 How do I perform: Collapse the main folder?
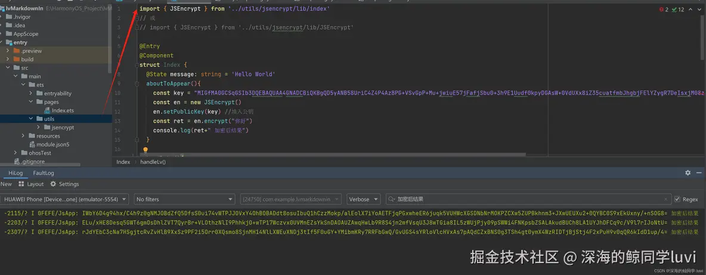pos(16,76)
